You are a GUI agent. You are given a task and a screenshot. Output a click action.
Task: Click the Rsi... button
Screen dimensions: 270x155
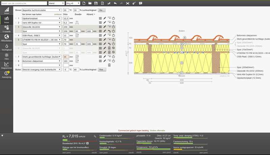coord(102,10)
